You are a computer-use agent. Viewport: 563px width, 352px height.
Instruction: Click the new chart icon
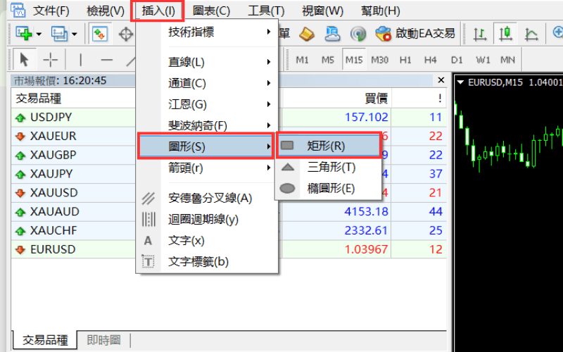point(23,33)
